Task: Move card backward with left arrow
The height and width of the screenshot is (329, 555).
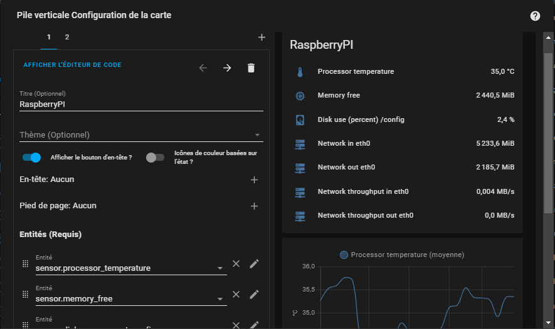Action: click(203, 68)
